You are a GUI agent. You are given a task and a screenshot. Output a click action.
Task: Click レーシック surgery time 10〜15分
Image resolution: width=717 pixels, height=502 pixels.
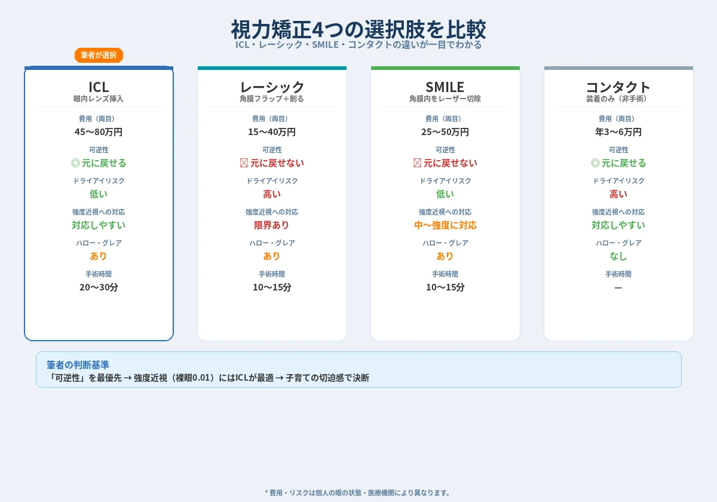[x=272, y=287]
